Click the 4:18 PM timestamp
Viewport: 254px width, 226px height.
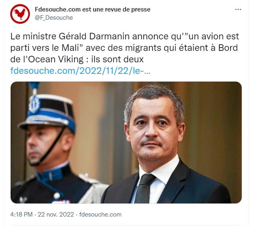tap(21, 215)
